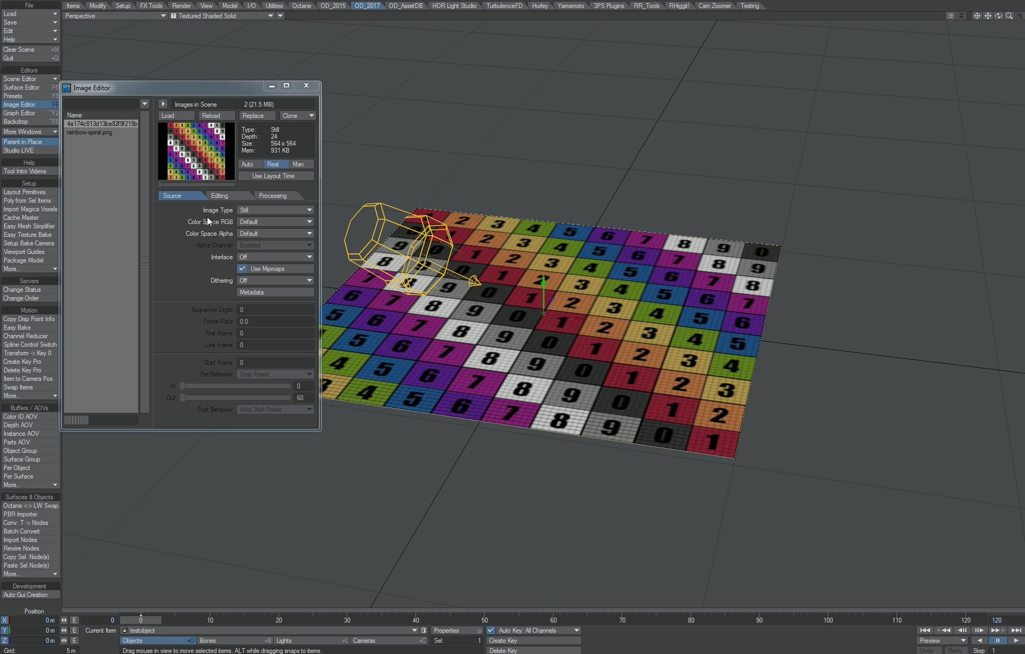1025x654 pixels.
Task: Click the Create Key button
Action: 533,641
